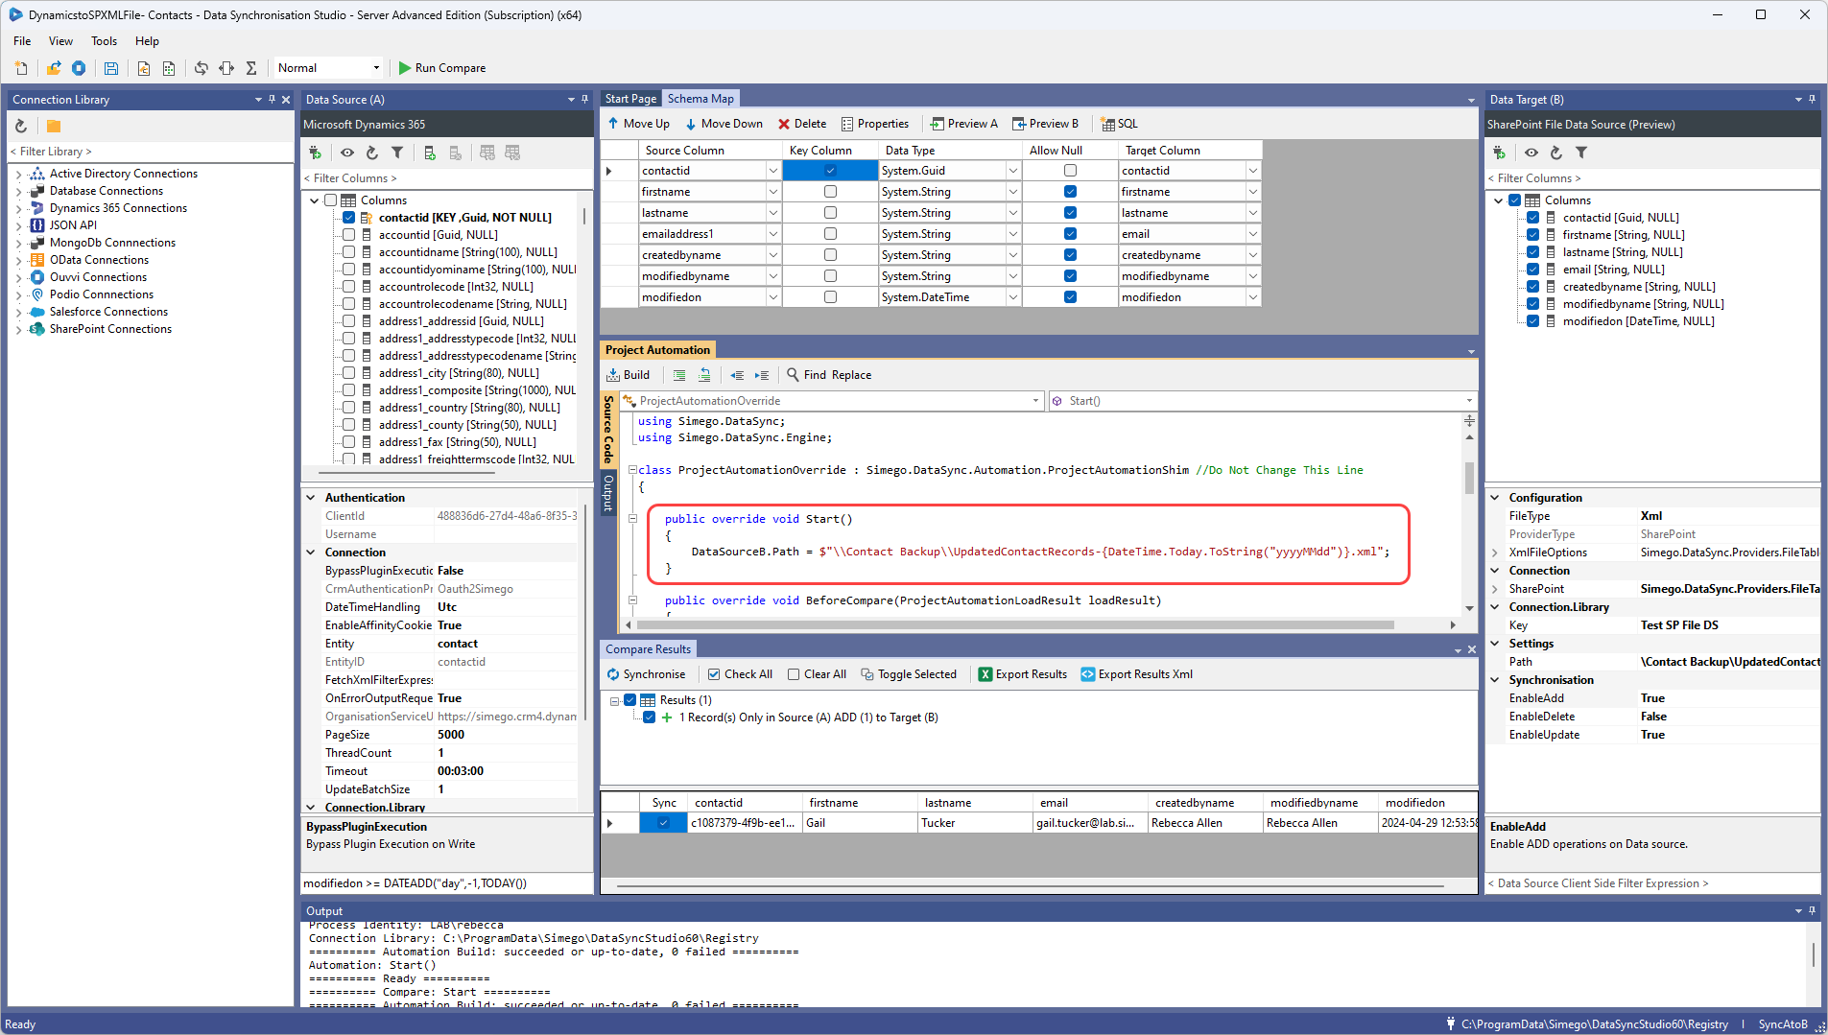Open the Tools menu
Image resolution: width=1828 pixels, height=1035 pixels.
click(104, 41)
